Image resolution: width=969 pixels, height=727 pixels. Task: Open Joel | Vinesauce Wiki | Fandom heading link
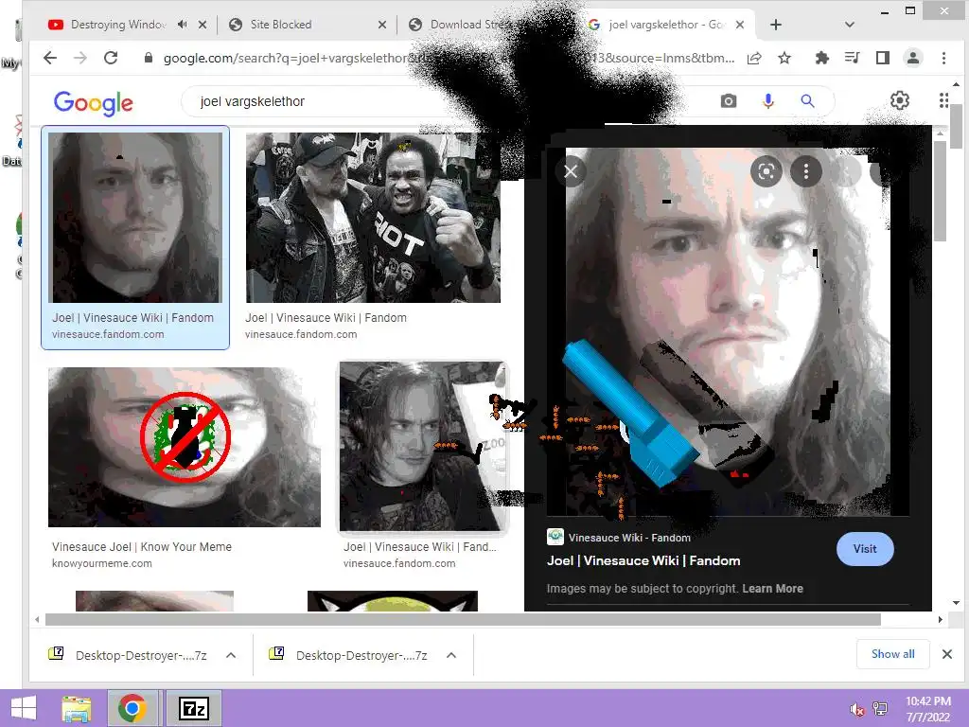coord(643,560)
